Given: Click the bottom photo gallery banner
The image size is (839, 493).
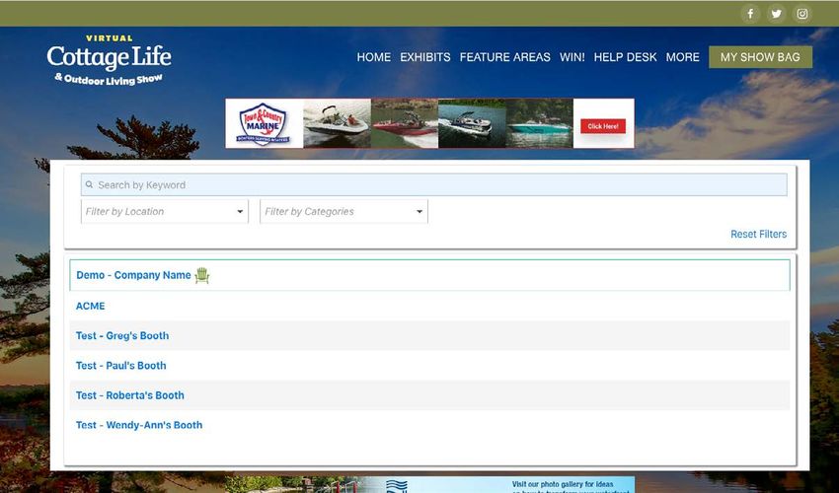Looking at the screenshot, I should tap(429, 485).
